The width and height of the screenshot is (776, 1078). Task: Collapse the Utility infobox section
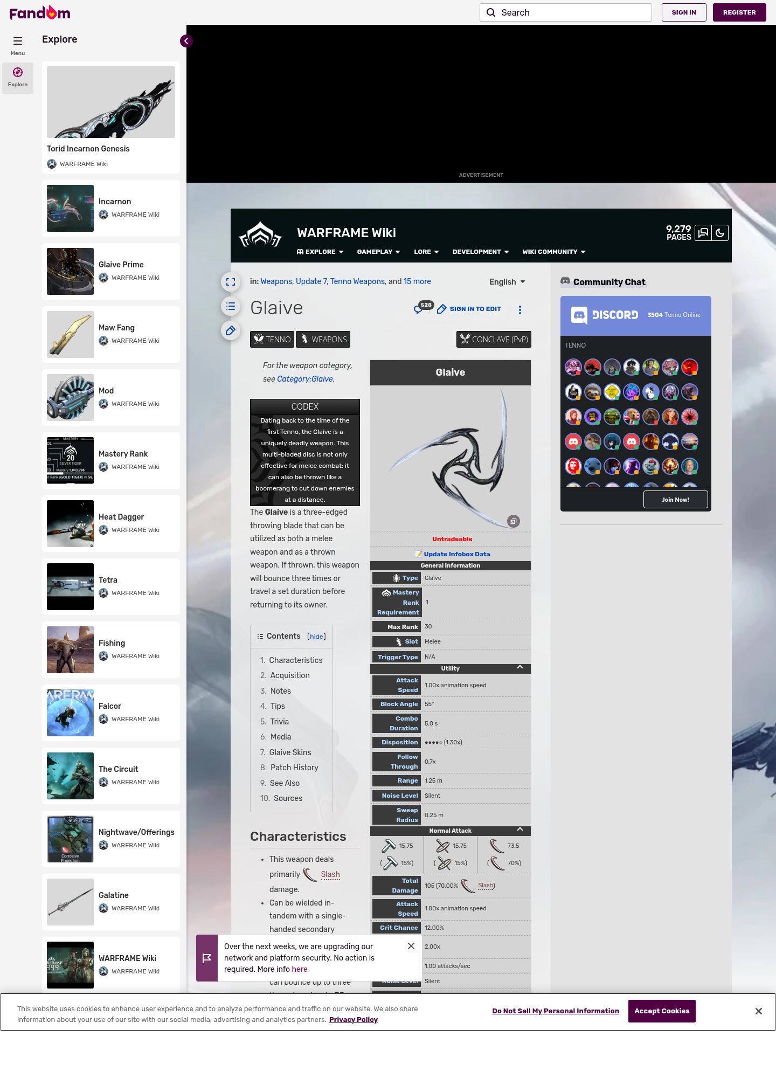(x=519, y=668)
